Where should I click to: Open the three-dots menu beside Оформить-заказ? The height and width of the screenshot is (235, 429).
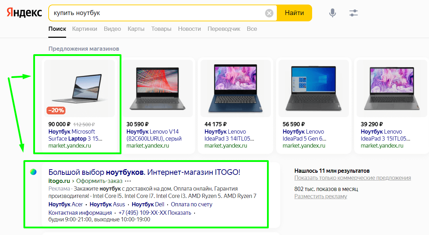click(x=128, y=181)
